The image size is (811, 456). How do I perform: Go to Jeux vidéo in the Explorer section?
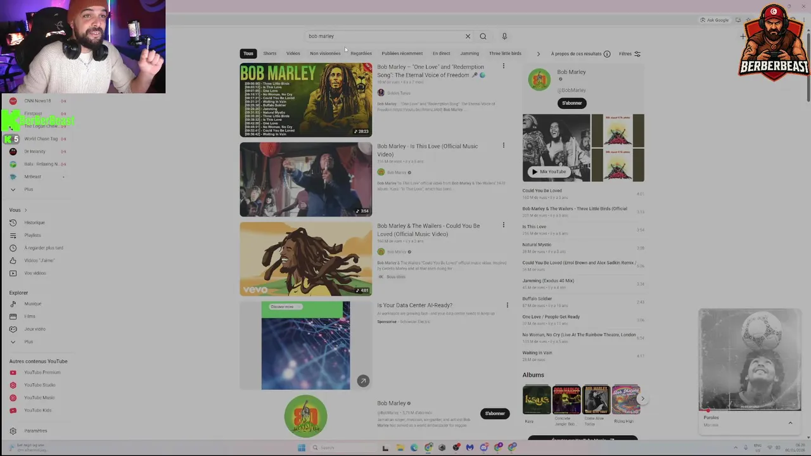point(35,329)
